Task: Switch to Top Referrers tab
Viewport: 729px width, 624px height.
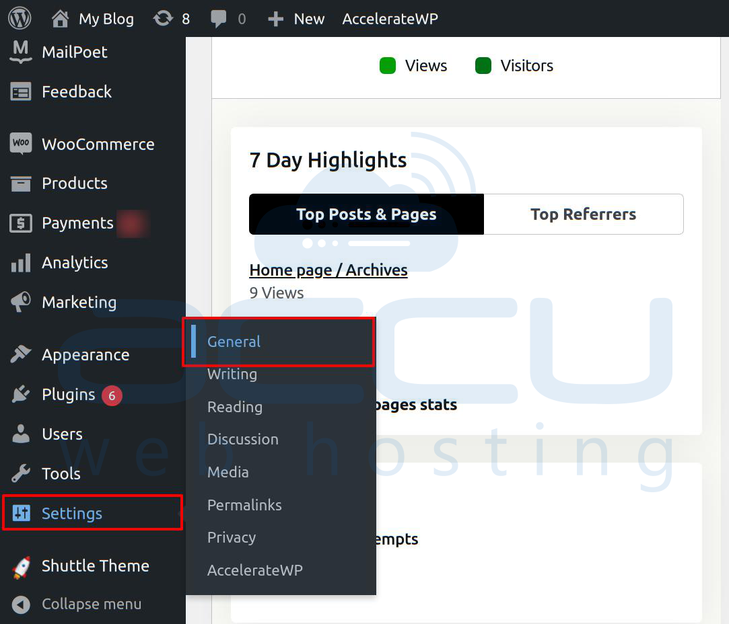Action: (584, 214)
